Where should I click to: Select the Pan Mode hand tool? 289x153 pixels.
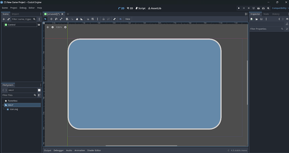(x=77, y=19)
